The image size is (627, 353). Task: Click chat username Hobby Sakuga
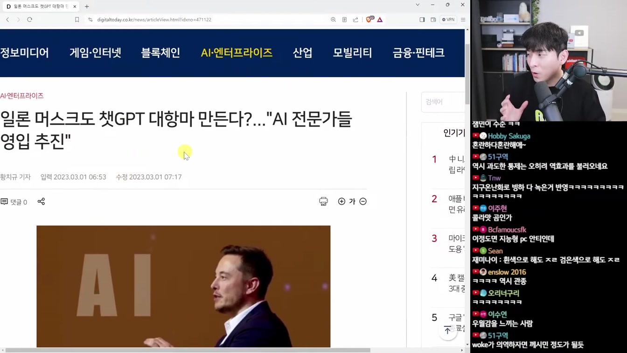(509, 136)
